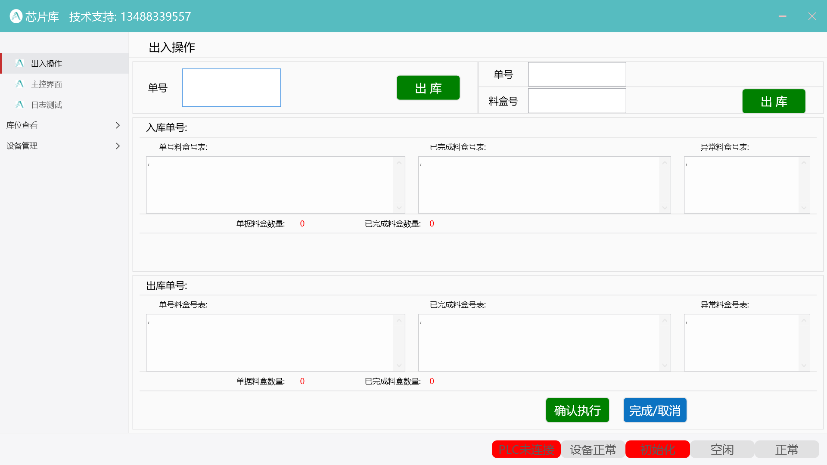Click the 确认执行 button
Screen dimensions: 827x465
pos(577,410)
